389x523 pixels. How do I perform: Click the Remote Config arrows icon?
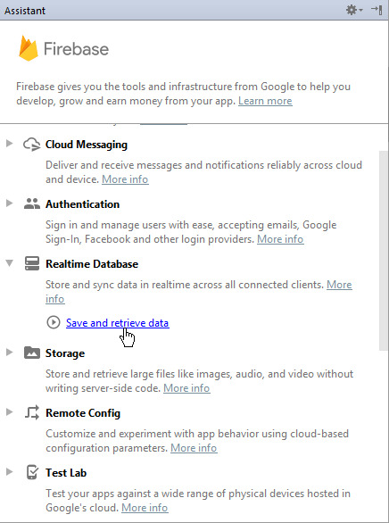[x=32, y=412]
